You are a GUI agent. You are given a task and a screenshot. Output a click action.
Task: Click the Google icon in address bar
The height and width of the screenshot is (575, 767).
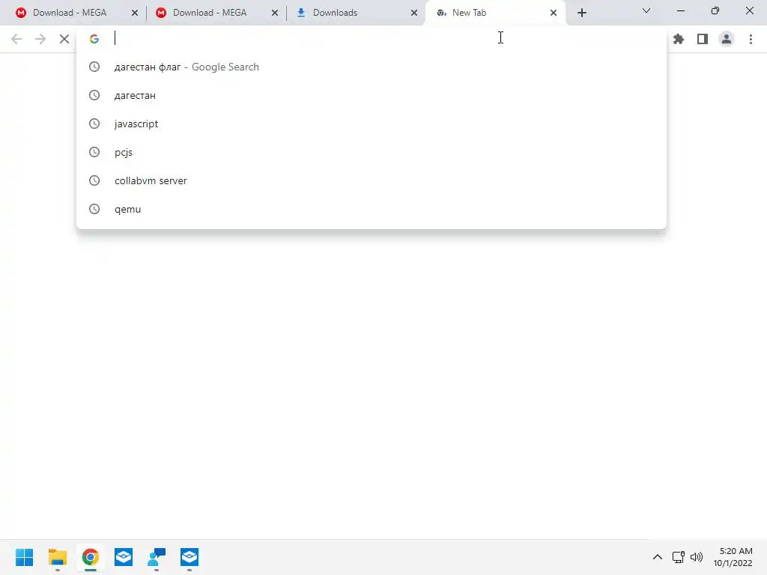click(94, 39)
